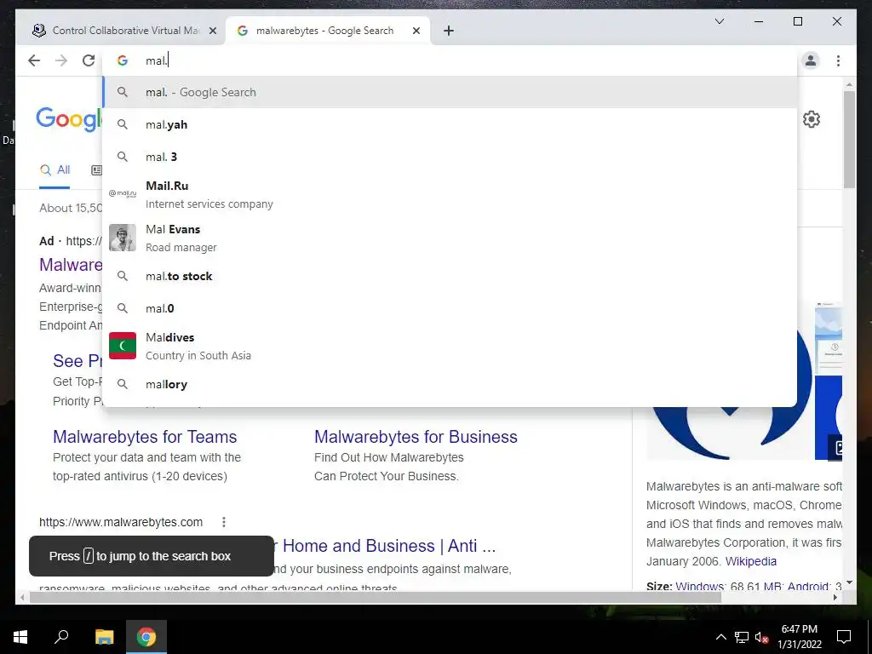Open Google search settings gear
The image size is (872, 654).
tap(812, 119)
